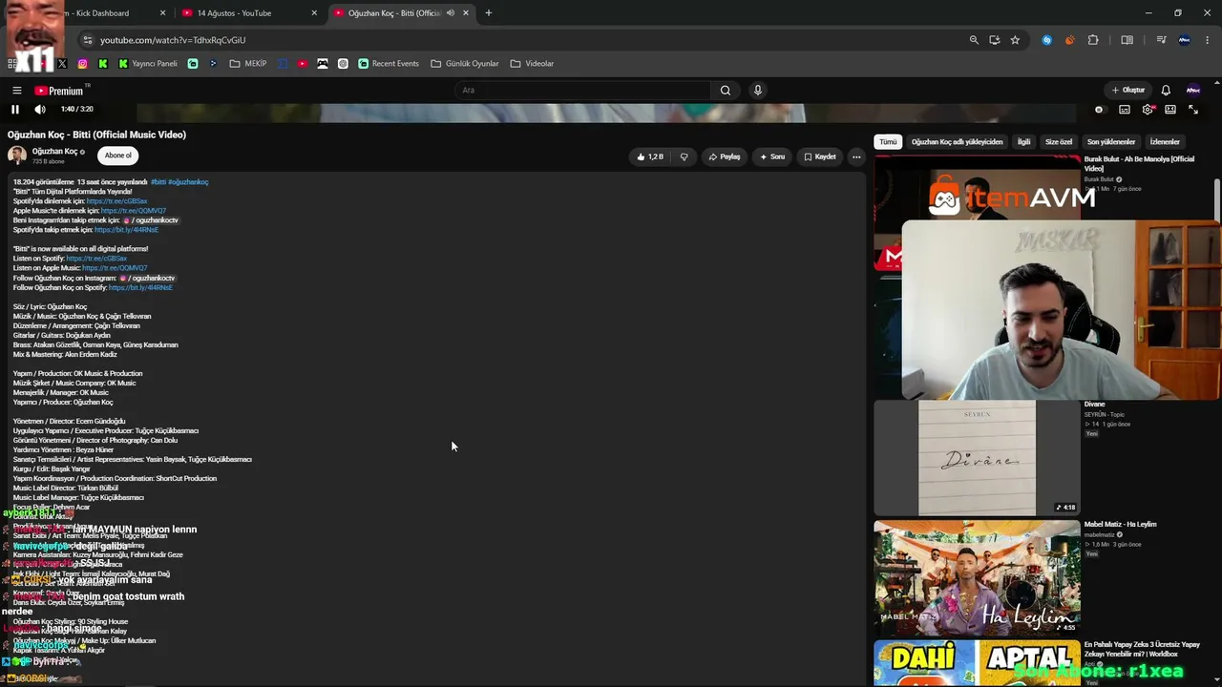Open the player settings gear

coord(1148,110)
